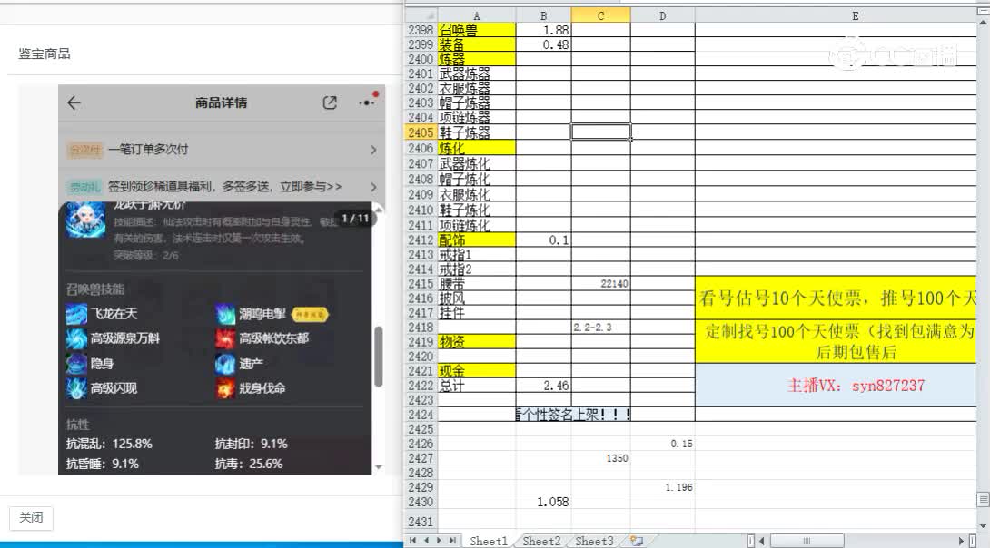Open the summoned beast avatar thumbnail
The height and width of the screenshot is (548, 990).
[x=86, y=220]
